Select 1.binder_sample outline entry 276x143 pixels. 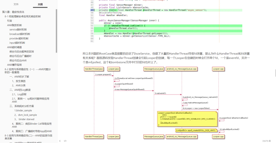(x=23, y=111)
